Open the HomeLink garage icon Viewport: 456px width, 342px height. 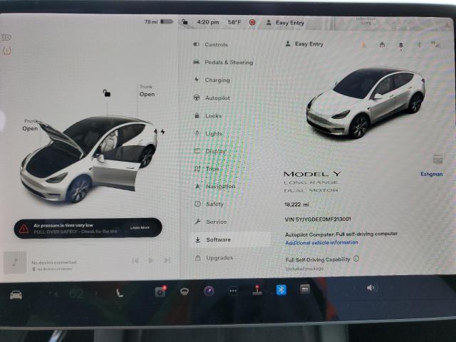point(382,44)
